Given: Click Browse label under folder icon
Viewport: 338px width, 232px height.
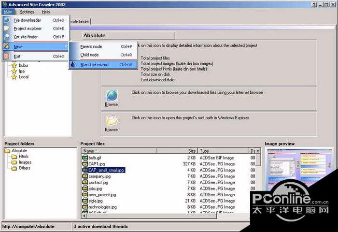Looking at the screenshot, I should (111, 130).
